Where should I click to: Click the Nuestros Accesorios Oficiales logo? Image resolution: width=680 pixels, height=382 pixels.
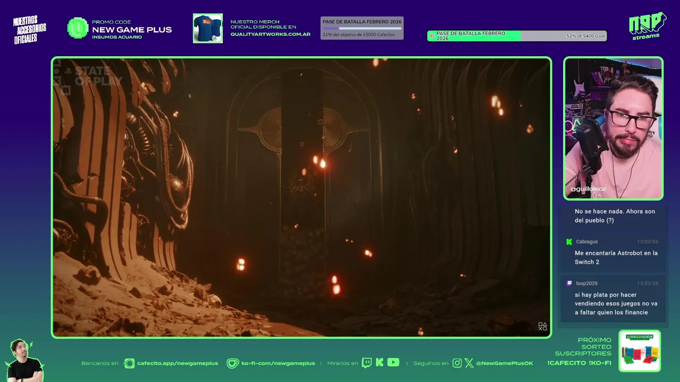(30, 30)
